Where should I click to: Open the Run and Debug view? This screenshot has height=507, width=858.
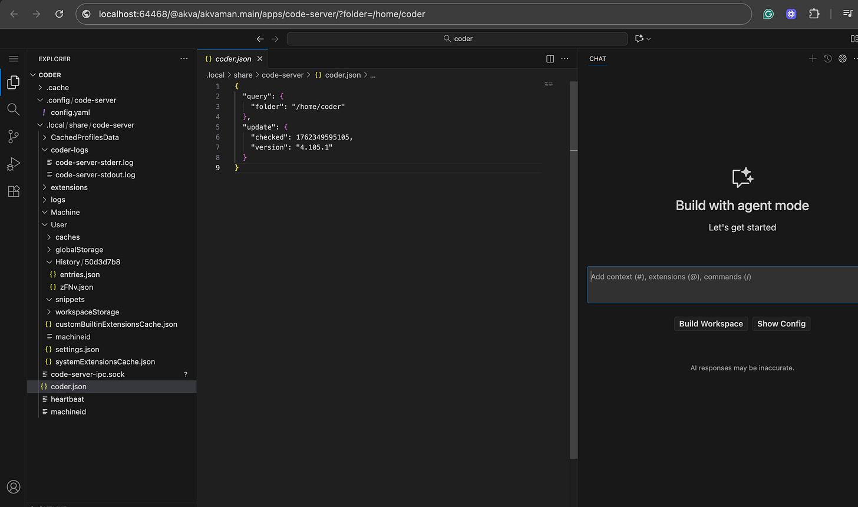13,164
